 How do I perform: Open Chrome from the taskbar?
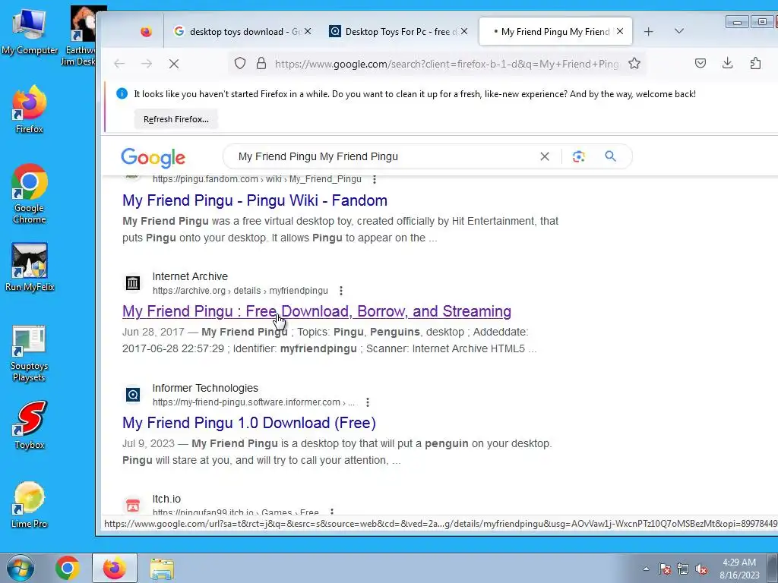pos(68,568)
